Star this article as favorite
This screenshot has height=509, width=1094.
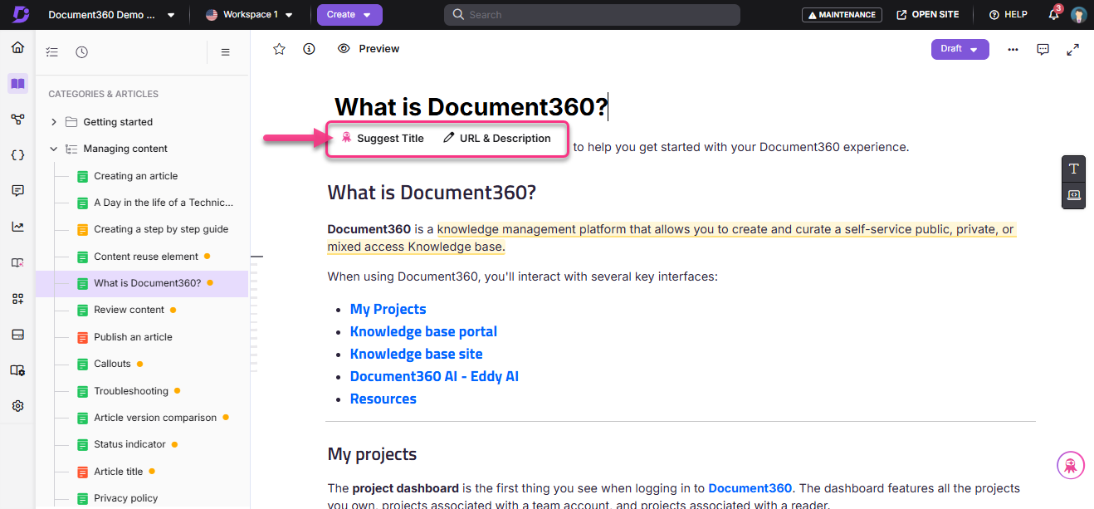pos(279,48)
